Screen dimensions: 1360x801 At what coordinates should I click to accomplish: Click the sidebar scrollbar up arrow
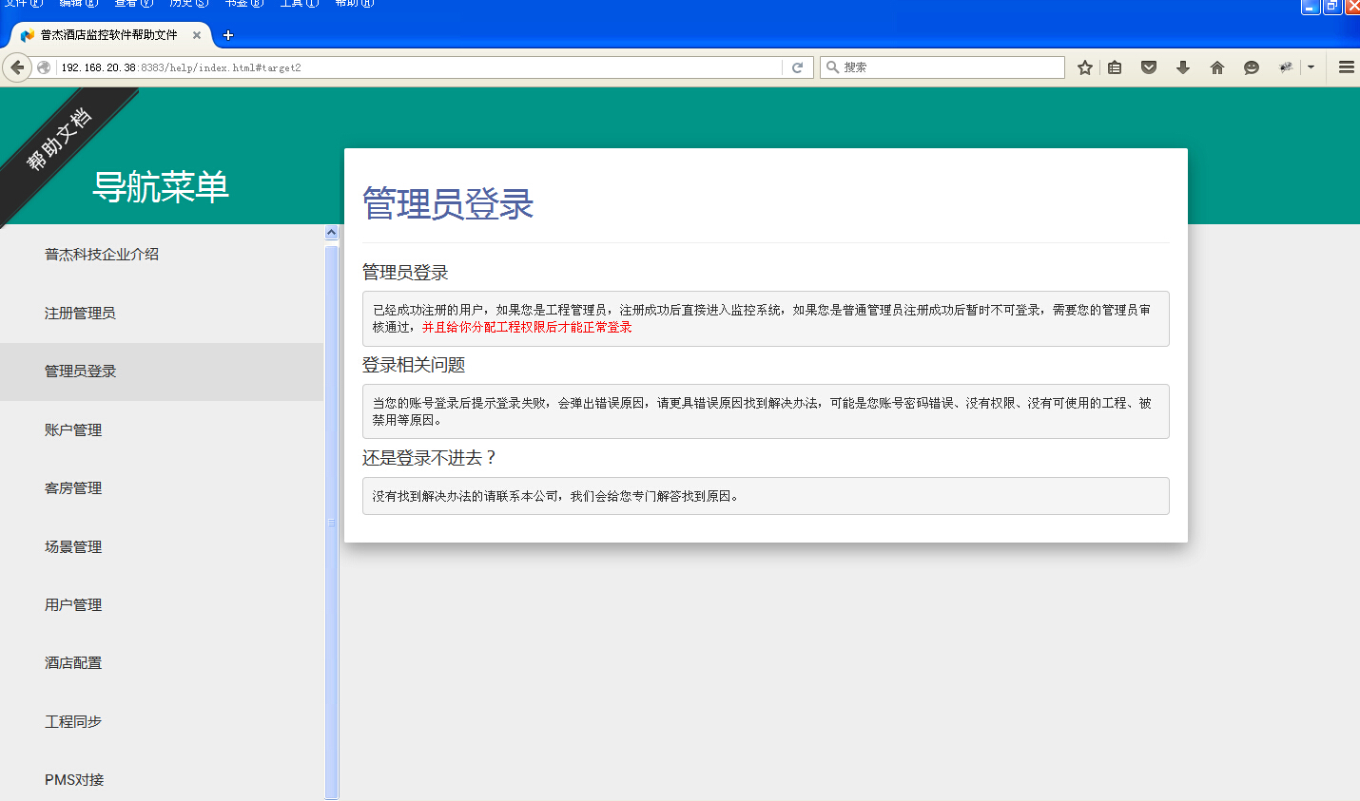coord(332,233)
